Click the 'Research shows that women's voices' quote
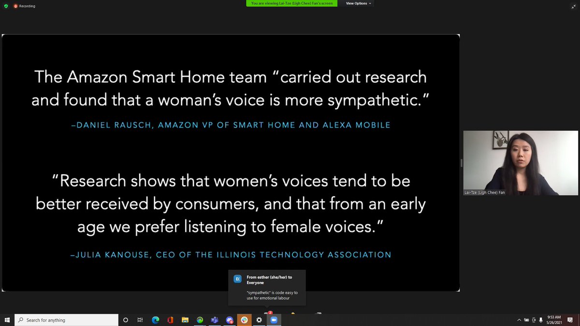Viewport: 580px width, 326px height. tap(231, 204)
